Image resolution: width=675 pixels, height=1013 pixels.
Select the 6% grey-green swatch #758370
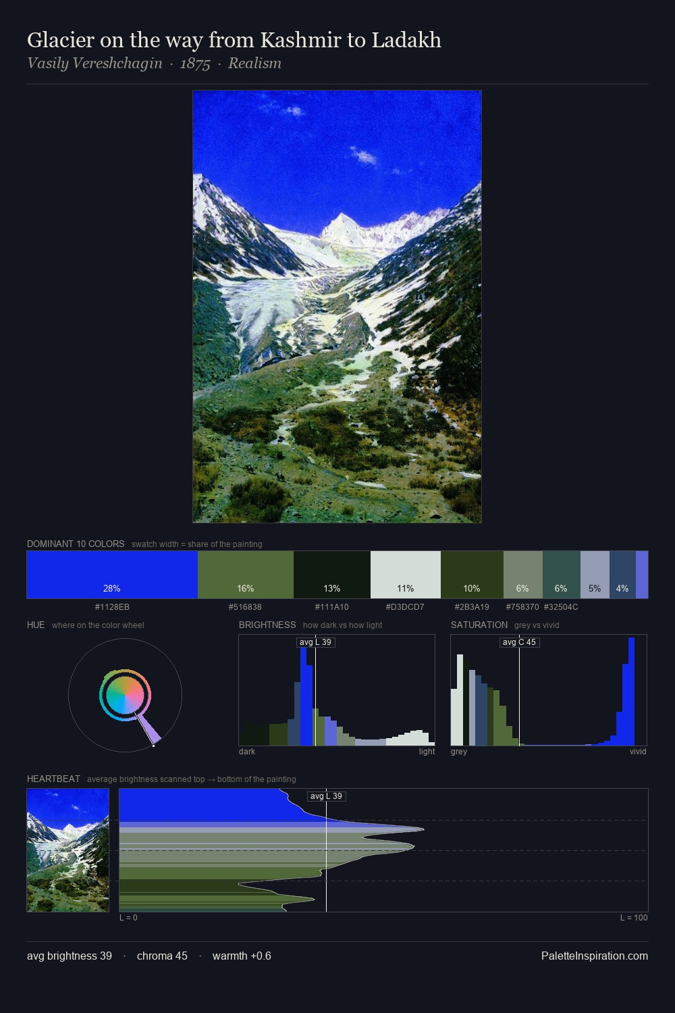pyautogui.click(x=523, y=575)
